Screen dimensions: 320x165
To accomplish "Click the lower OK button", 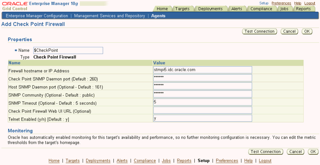I will click(x=313, y=152).
